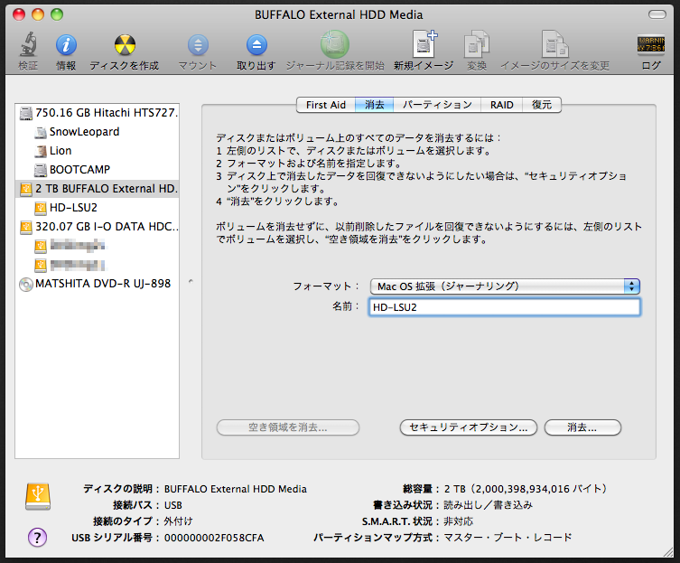This screenshot has width=680, height=563.
Task: Click the USB serial number 000000002F058CFA
Action: [x=214, y=538]
